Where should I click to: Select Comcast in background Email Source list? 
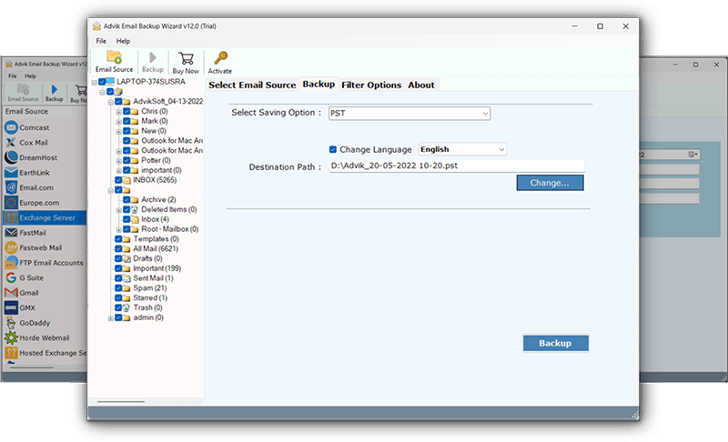pos(34,127)
